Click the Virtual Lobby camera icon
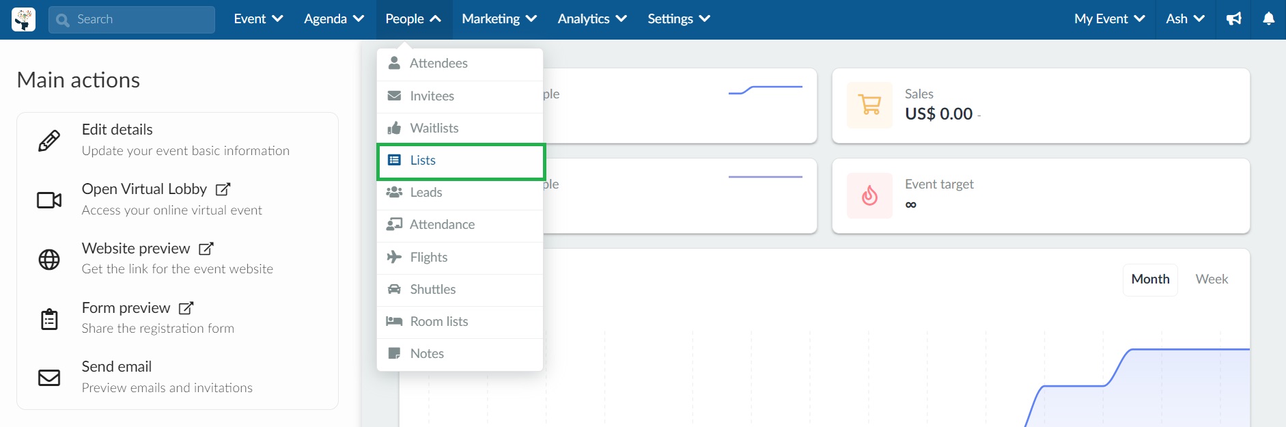Image resolution: width=1286 pixels, height=427 pixels. [x=49, y=199]
